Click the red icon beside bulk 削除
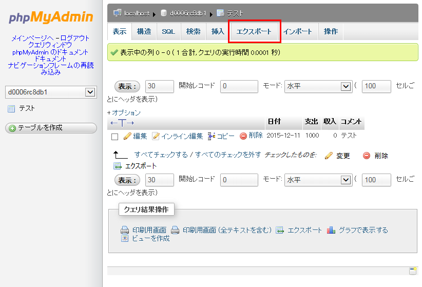422x287 pixels. tap(367, 156)
